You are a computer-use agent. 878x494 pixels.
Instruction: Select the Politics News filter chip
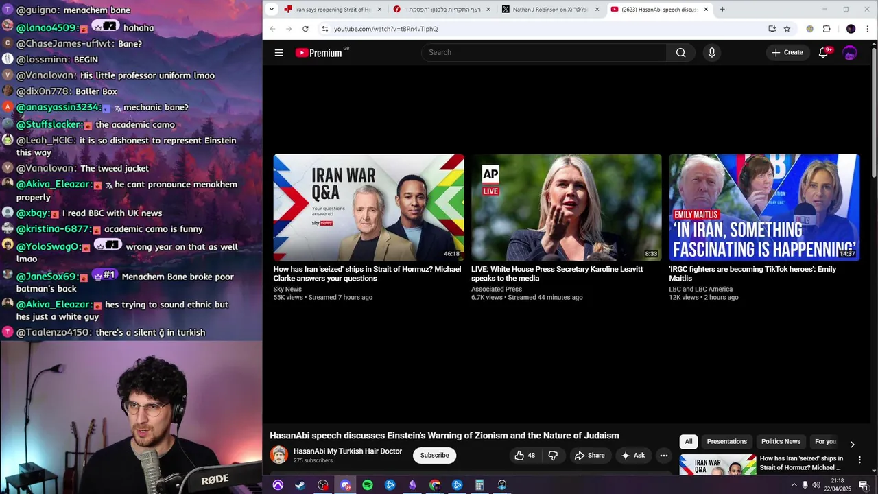tap(781, 441)
